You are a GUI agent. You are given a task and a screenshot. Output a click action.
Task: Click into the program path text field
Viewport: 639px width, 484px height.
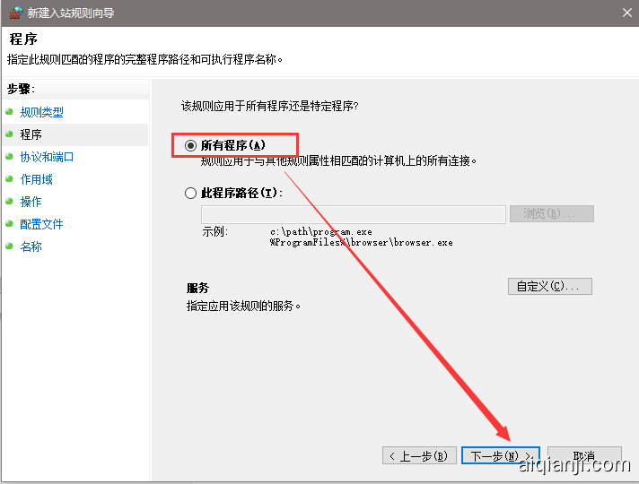pyautogui.click(x=353, y=214)
